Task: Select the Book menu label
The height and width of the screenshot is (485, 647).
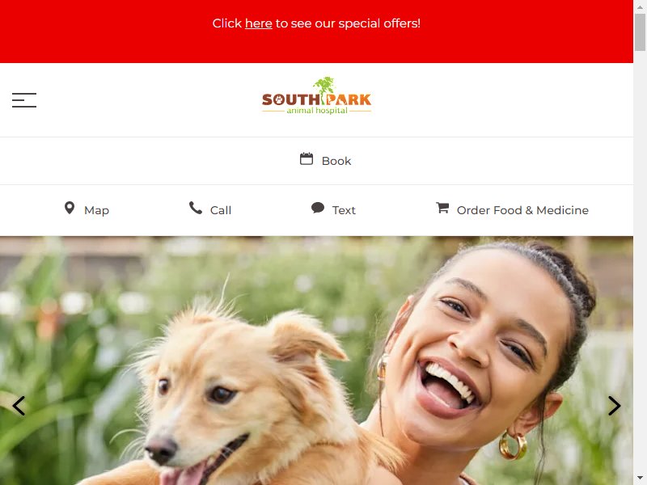Action: pyautogui.click(x=336, y=161)
